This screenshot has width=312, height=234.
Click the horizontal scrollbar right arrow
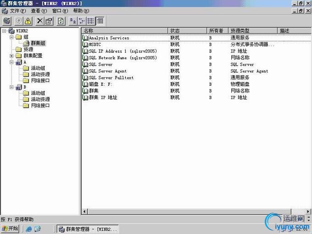[308, 212]
